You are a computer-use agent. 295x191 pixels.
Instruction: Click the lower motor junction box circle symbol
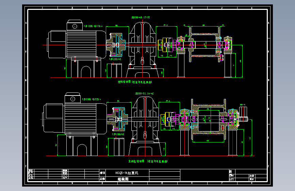pos(73,99)
